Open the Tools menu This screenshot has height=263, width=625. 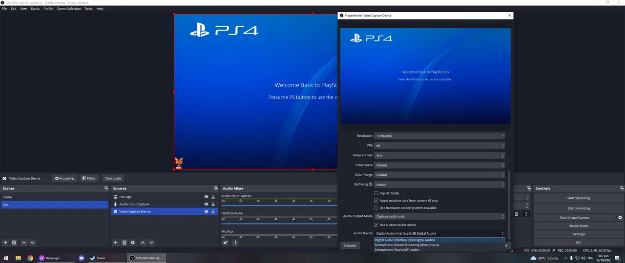(x=88, y=9)
